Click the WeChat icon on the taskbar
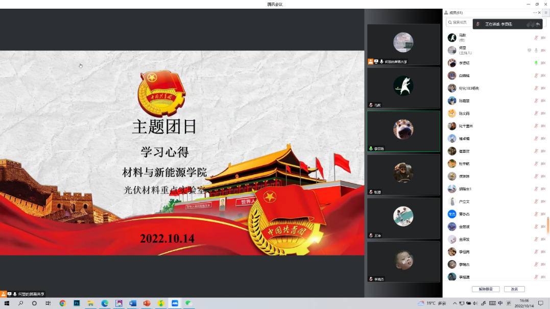Image resolution: width=550 pixels, height=309 pixels. (x=188, y=303)
